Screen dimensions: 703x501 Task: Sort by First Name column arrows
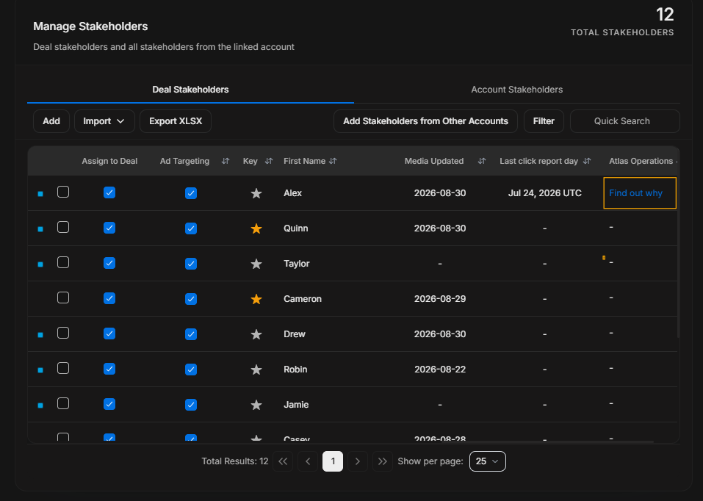pyautogui.click(x=333, y=161)
